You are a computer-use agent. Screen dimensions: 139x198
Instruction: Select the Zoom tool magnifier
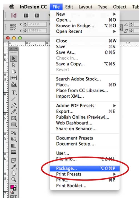coord(14,179)
